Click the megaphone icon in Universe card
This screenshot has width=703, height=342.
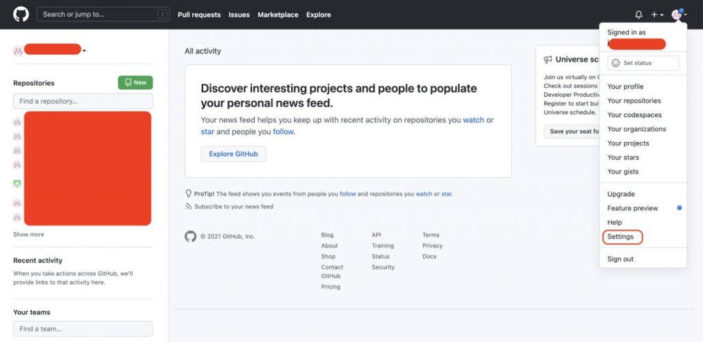(548, 60)
